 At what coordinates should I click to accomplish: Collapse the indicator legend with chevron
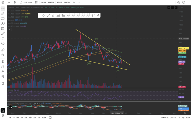tap(10, 30)
